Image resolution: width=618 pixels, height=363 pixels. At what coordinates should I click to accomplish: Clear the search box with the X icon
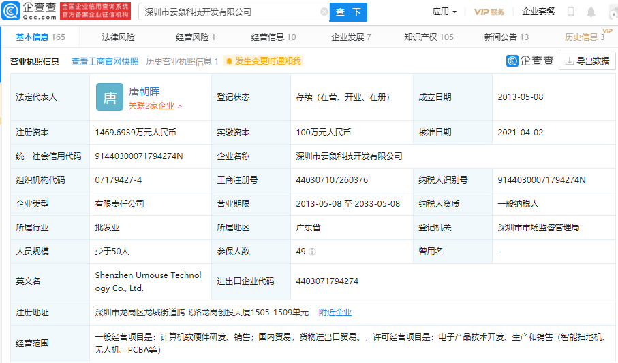324,12
